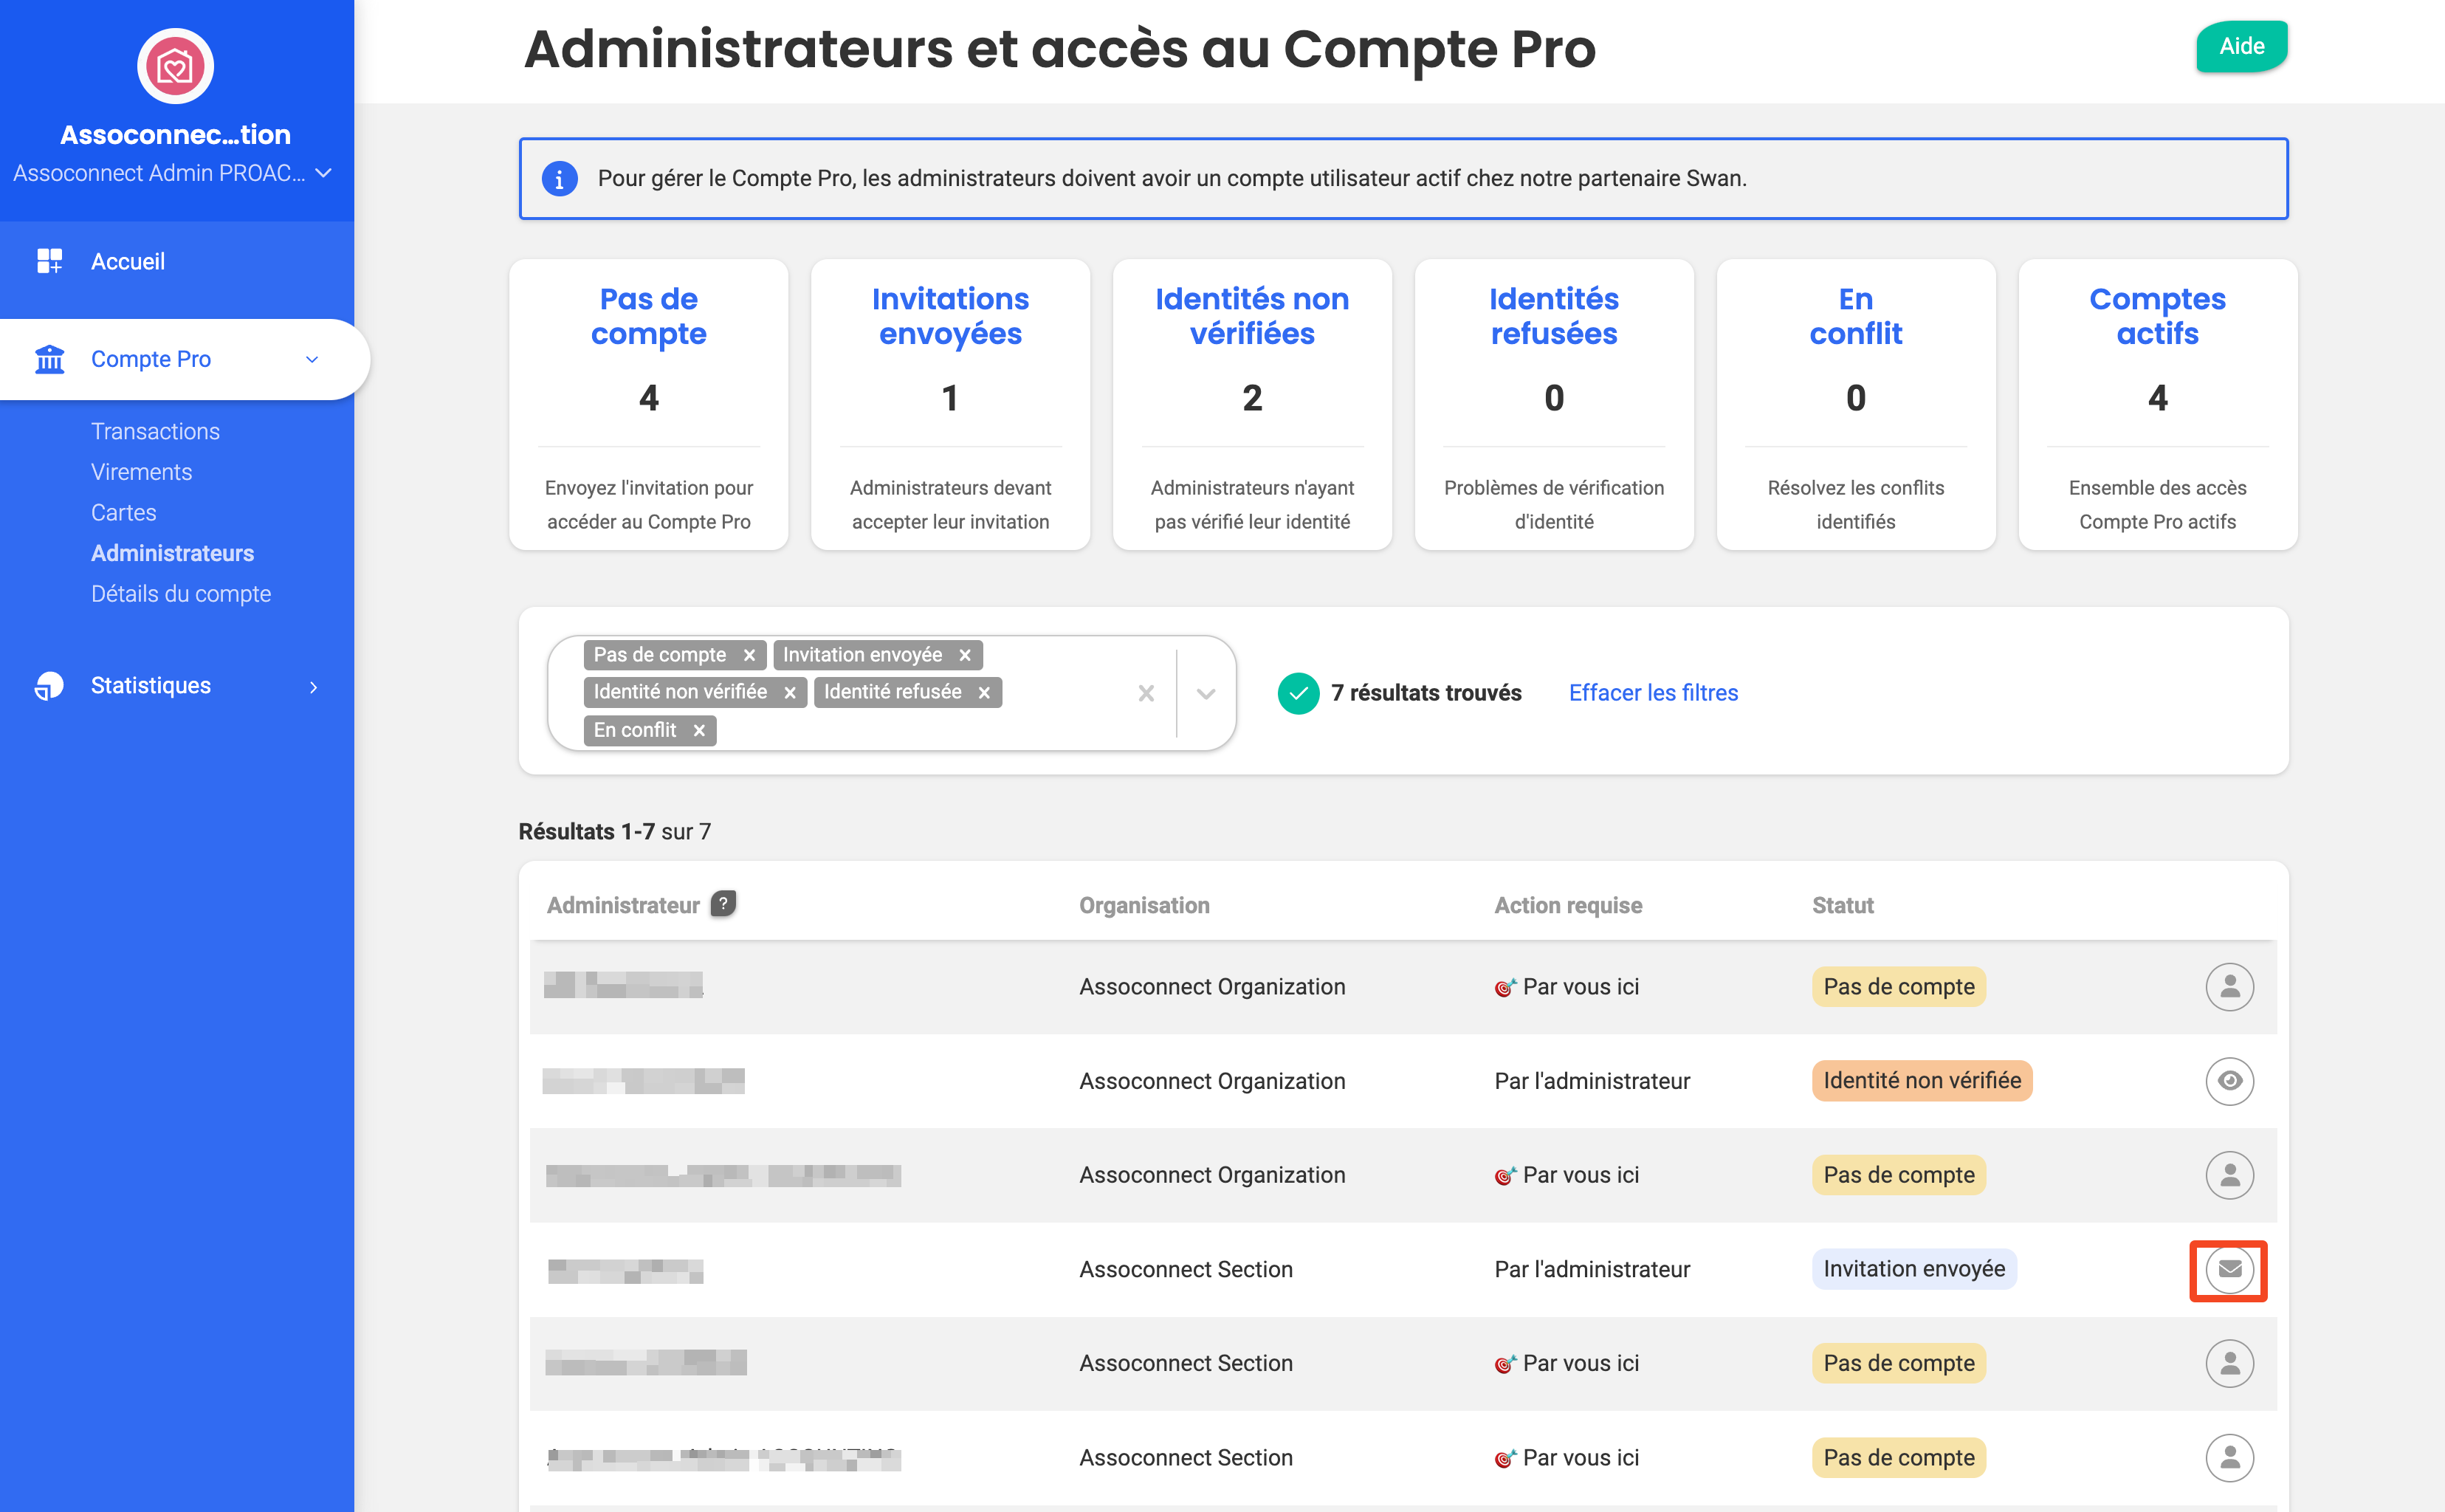2445x1512 pixels.
Task: Clear all tags with the filter box X
Action: 1146,693
